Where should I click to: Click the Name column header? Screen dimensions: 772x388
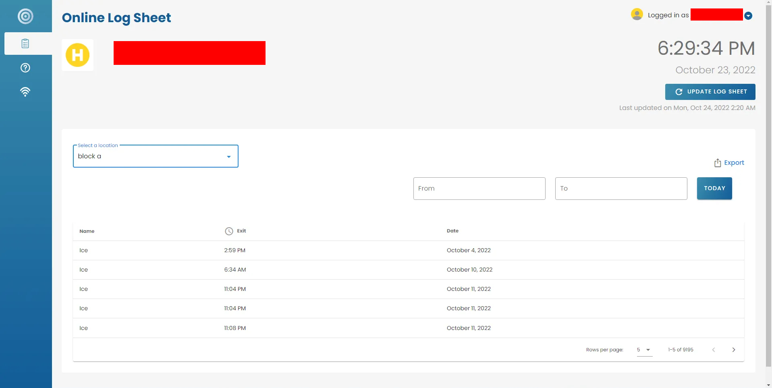(87, 231)
